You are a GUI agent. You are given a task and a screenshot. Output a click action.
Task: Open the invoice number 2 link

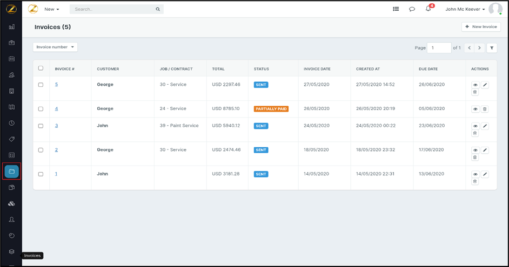pyautogui.click(x=56, y=150)
